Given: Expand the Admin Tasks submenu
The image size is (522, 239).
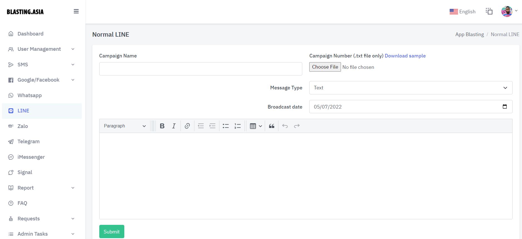Looking at the screenshot, I should click(73, 234).
